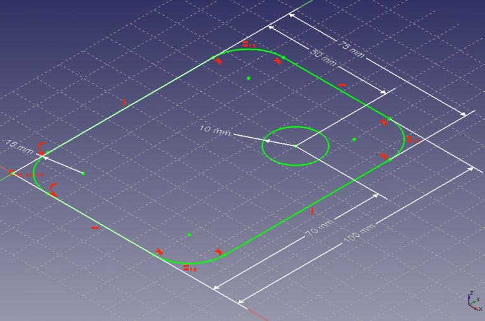485x321 pixels.
Task: Select the 15 mm radius dimension label
Action: [19, 147]
